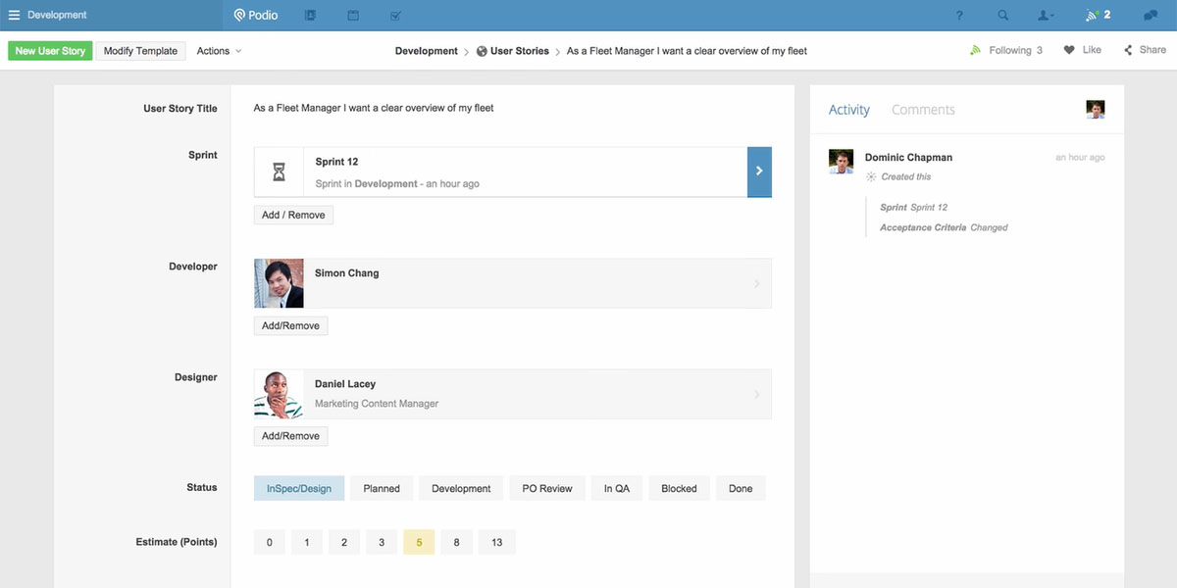Image resolution: width=1177 pixels, height=588 pixels.
Task: Expand the Actions dropdown
Action: point(219,51)
